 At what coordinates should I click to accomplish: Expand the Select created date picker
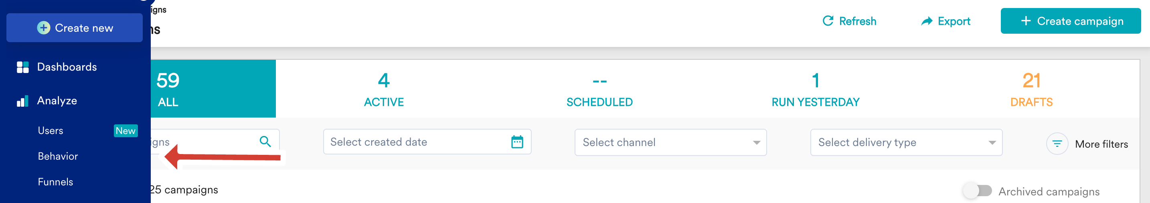[427, 142]
